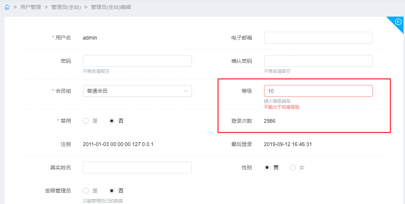This screenshot has height=204, width=405.
Task: Select 是 for 受限管理员
Action: click(x=86, y=191)
